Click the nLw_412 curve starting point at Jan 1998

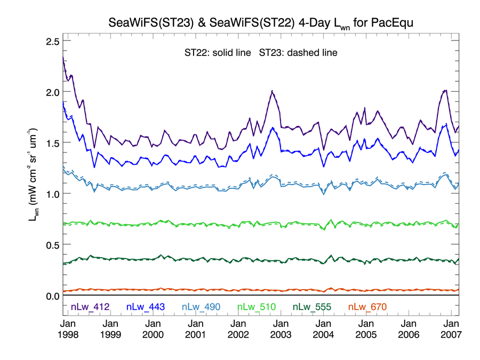point(63,57)
